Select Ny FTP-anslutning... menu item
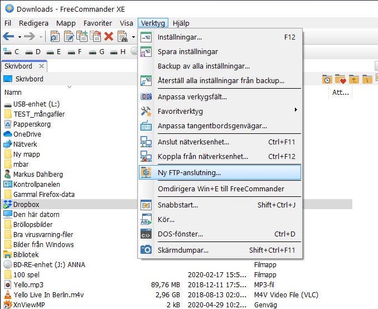The width and height of the screenshot is (378, 309). coord(220,173)
